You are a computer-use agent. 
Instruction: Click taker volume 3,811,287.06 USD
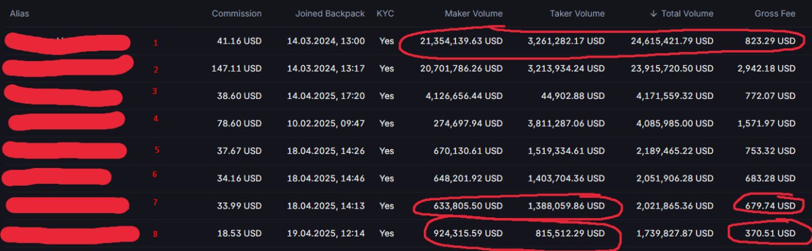(x=566, y=124)
